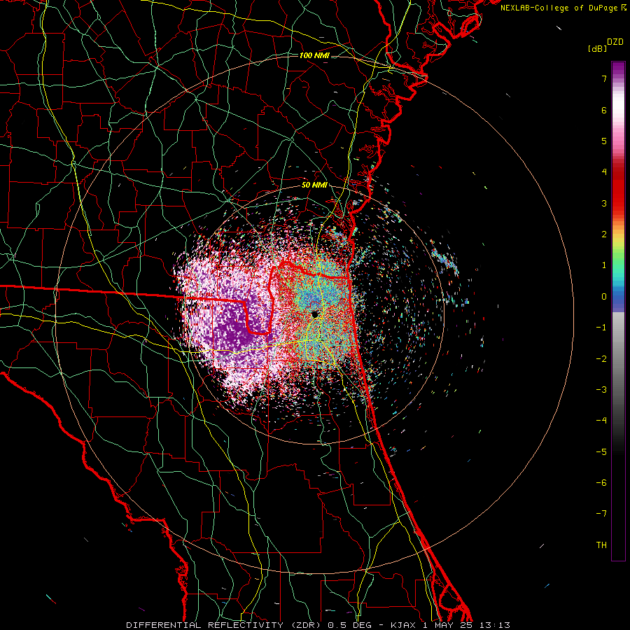Click the 3 dB value on color scale

[604, 203]
